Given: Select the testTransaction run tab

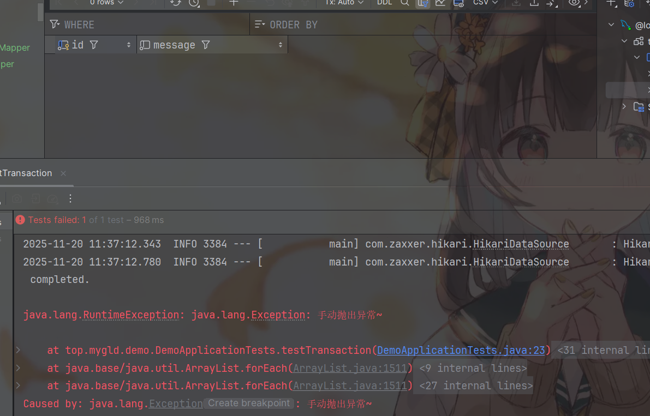Looking at the screenshot, I should [x=26, y=173].
